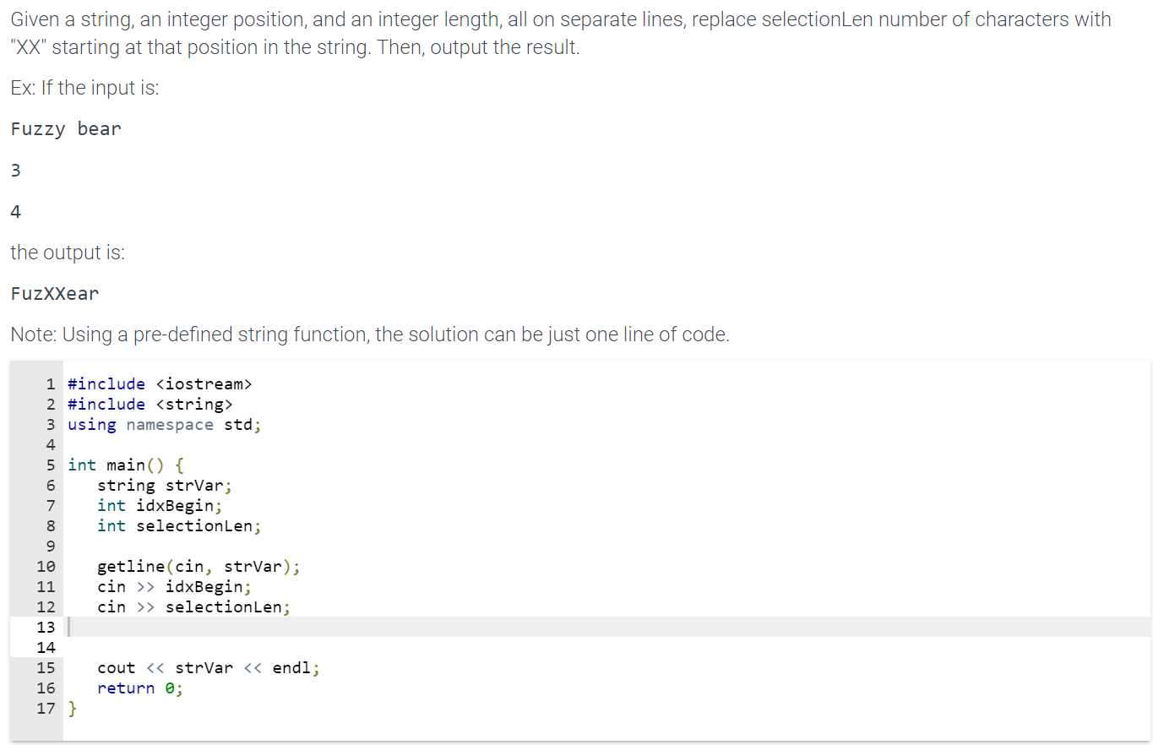Click at end of cout << strVar line
The width and height of the screenshot is (1153, 745).
pos(321,667)
